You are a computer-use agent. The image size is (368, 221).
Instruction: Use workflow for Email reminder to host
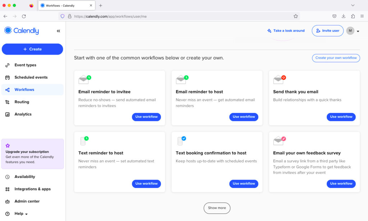(244, 117)
